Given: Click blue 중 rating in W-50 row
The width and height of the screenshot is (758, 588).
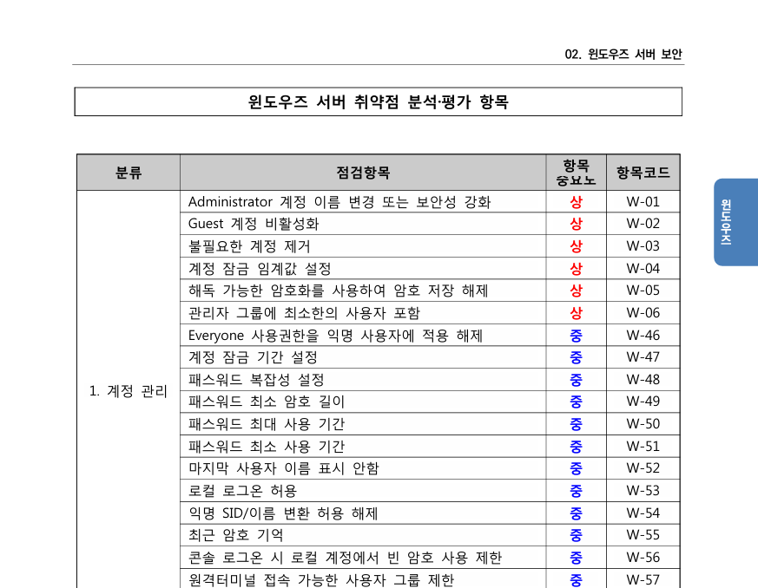Looking at the screenshot, I should coord(576,424).
